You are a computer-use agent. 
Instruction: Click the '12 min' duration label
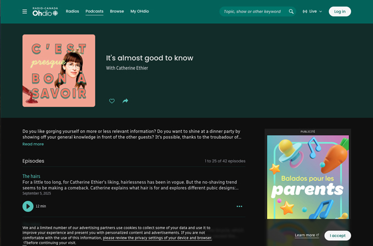click(41, 206)
